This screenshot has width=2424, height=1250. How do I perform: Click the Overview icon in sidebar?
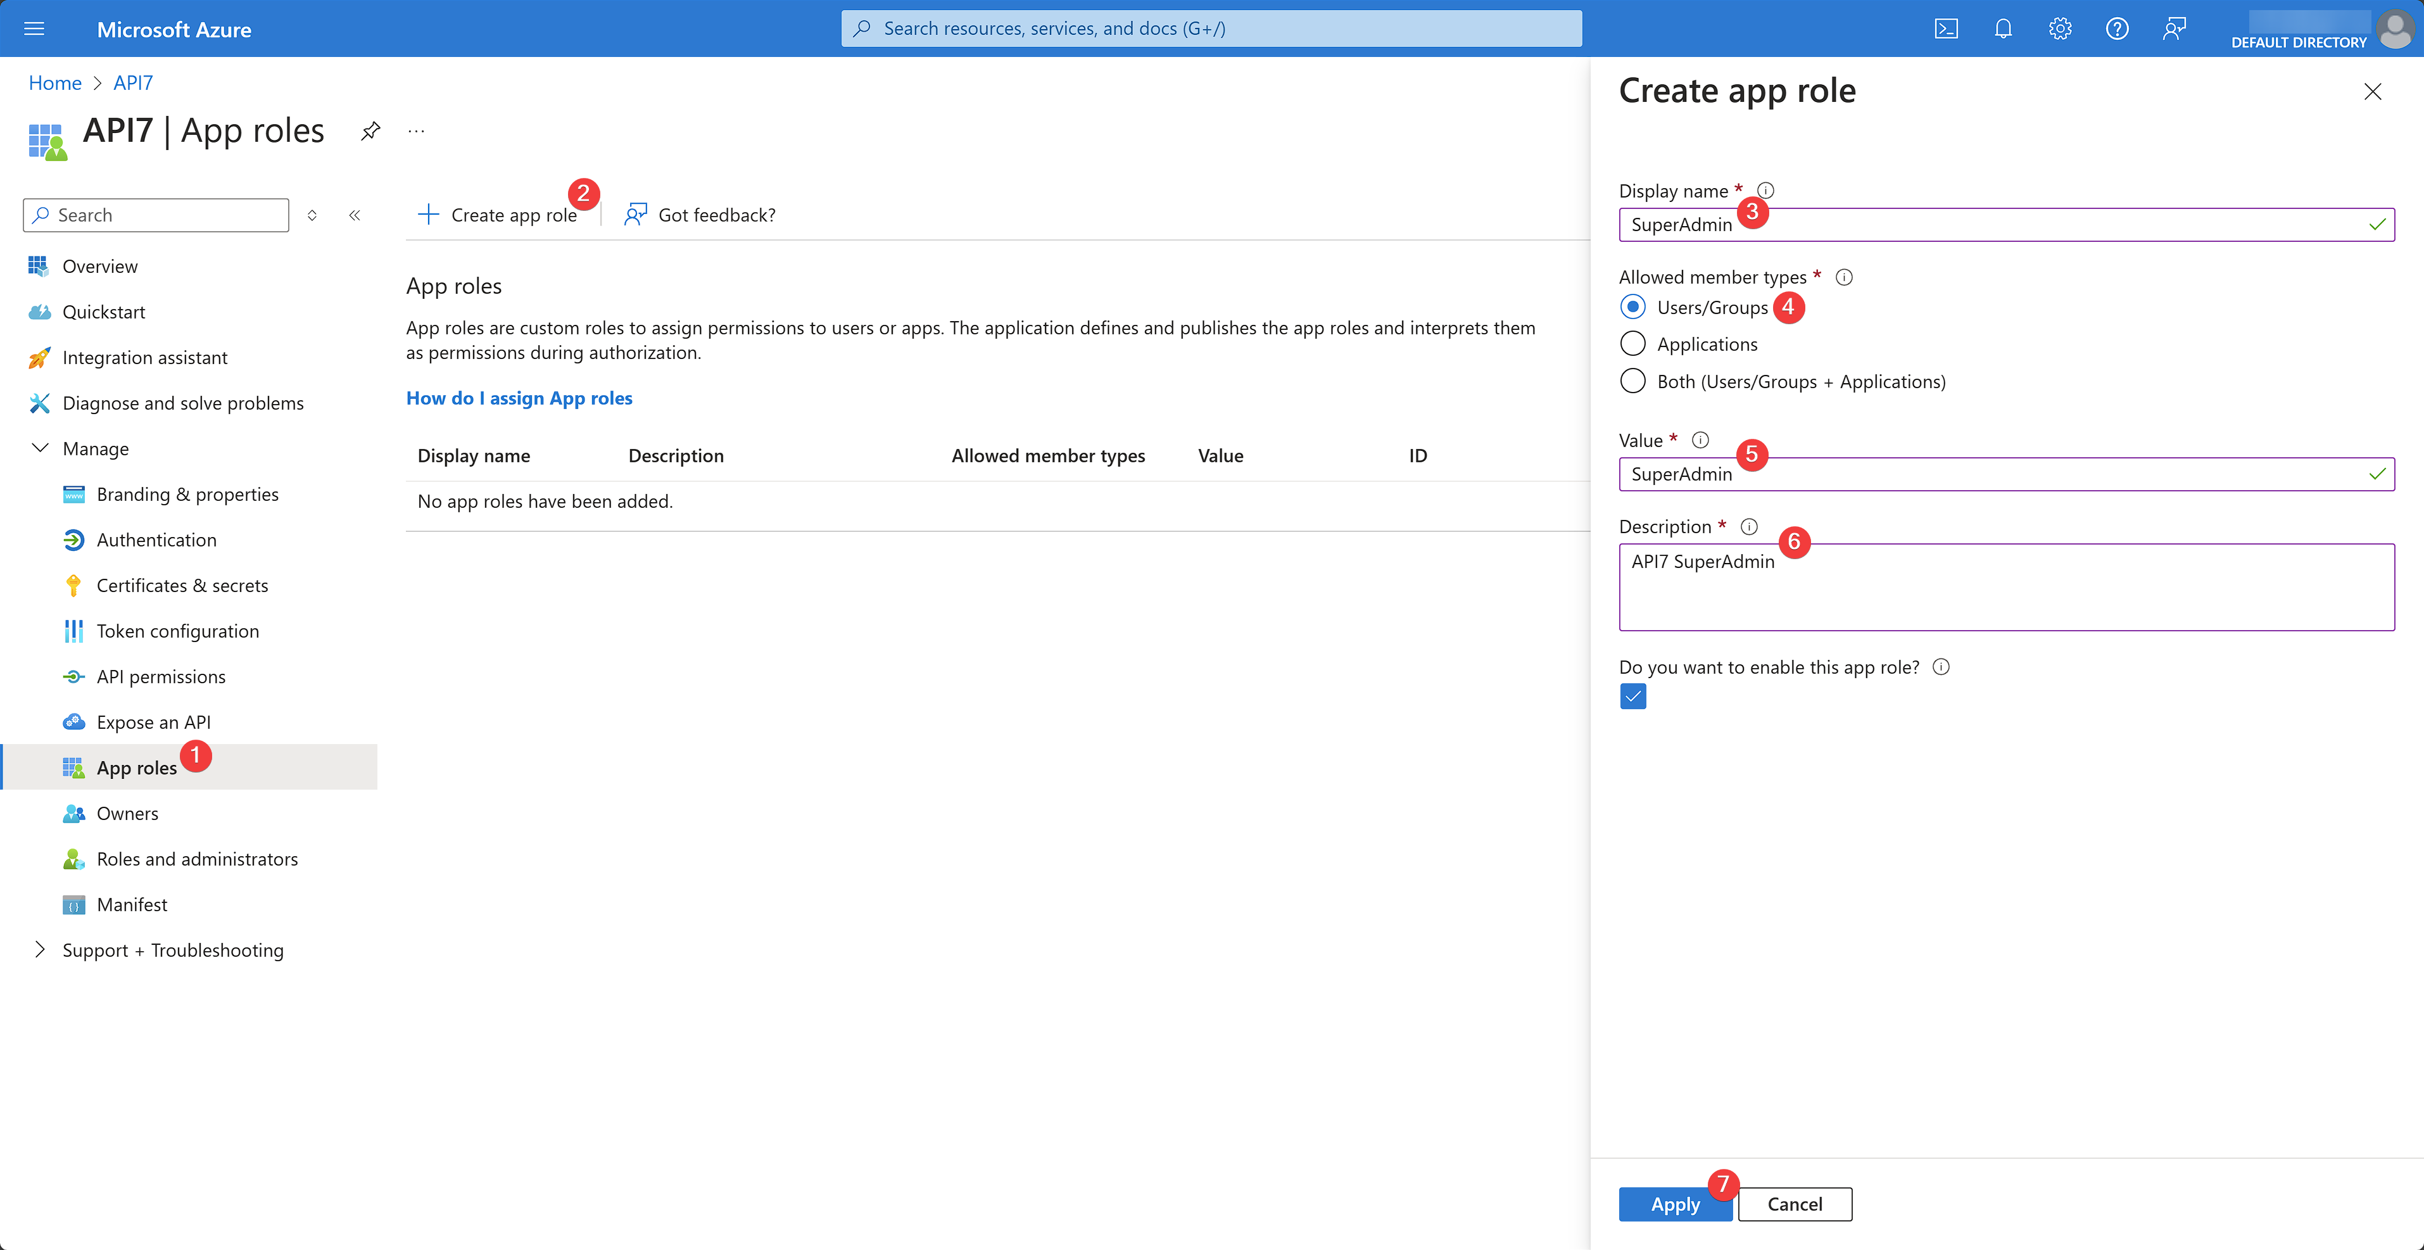pyautogui.click(x=39, y=267)
